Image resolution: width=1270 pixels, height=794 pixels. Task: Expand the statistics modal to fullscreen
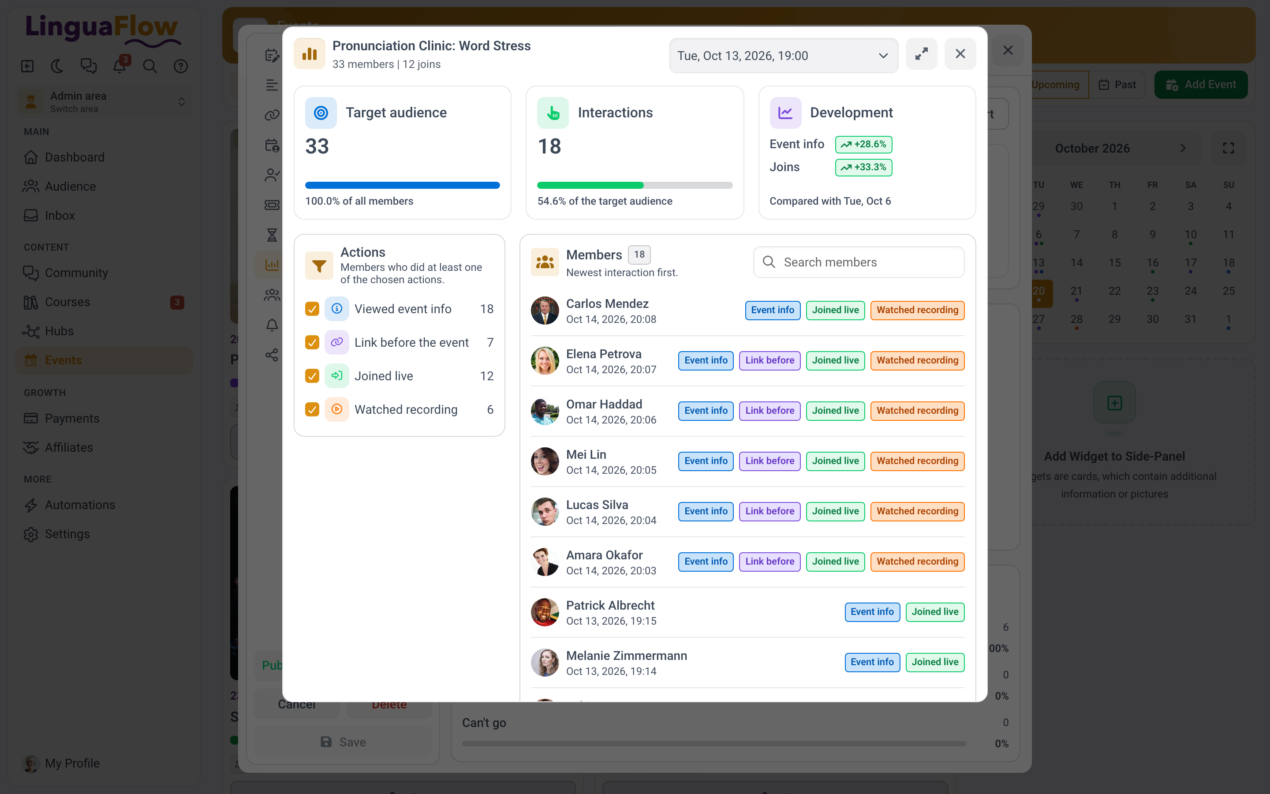tap(921, 54)
